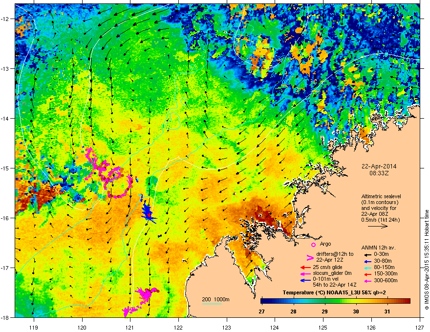Screen dimensions: 430x332
Task: Click the 0.5m/s (1kt 24h) text
Action: point(381,220)
